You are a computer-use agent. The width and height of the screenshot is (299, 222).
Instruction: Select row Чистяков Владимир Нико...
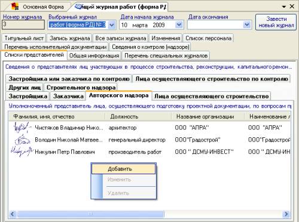(149, 128)
